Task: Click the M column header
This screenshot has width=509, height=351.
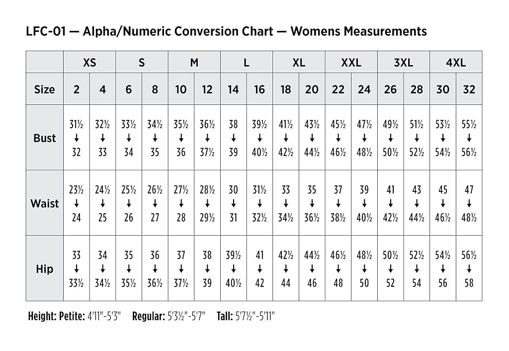Action: pyautogui.click(x=194, y=62)
